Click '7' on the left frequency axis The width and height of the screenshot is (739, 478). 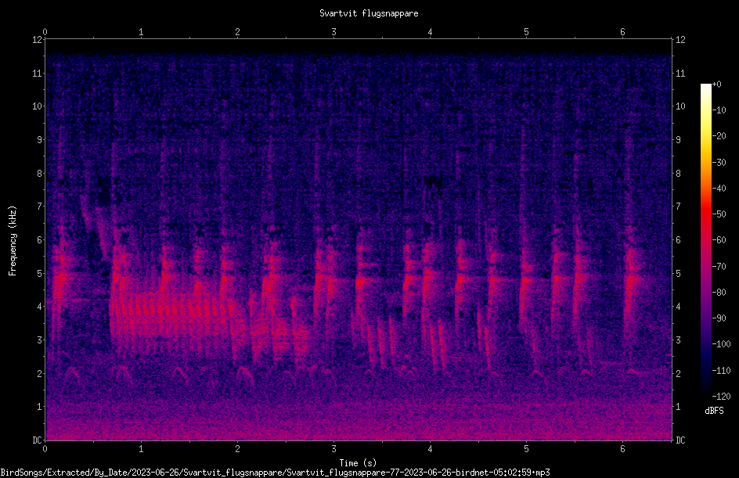pyautogui.click(x=39, y=207)
